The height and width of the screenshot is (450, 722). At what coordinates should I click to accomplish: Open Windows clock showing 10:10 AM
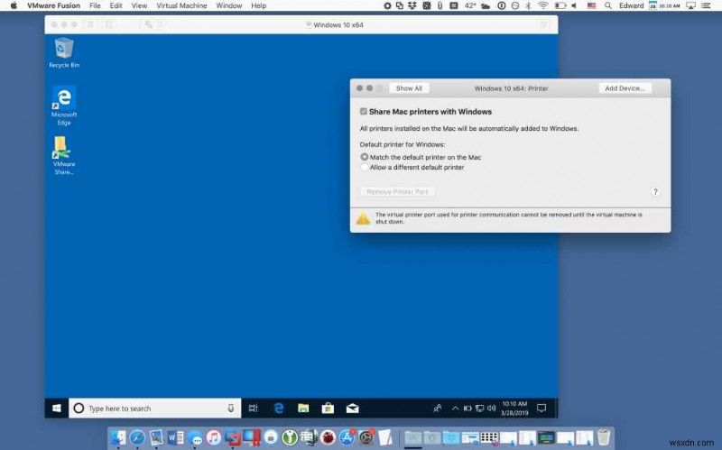coord(514,409)
